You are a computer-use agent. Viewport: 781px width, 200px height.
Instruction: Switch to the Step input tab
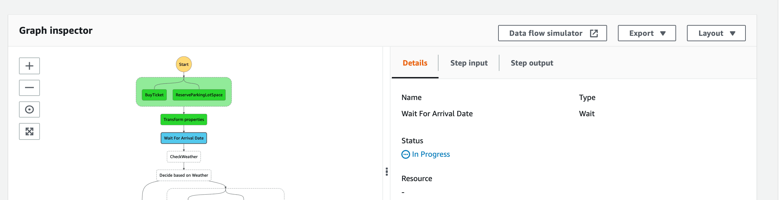click(469, 63)
